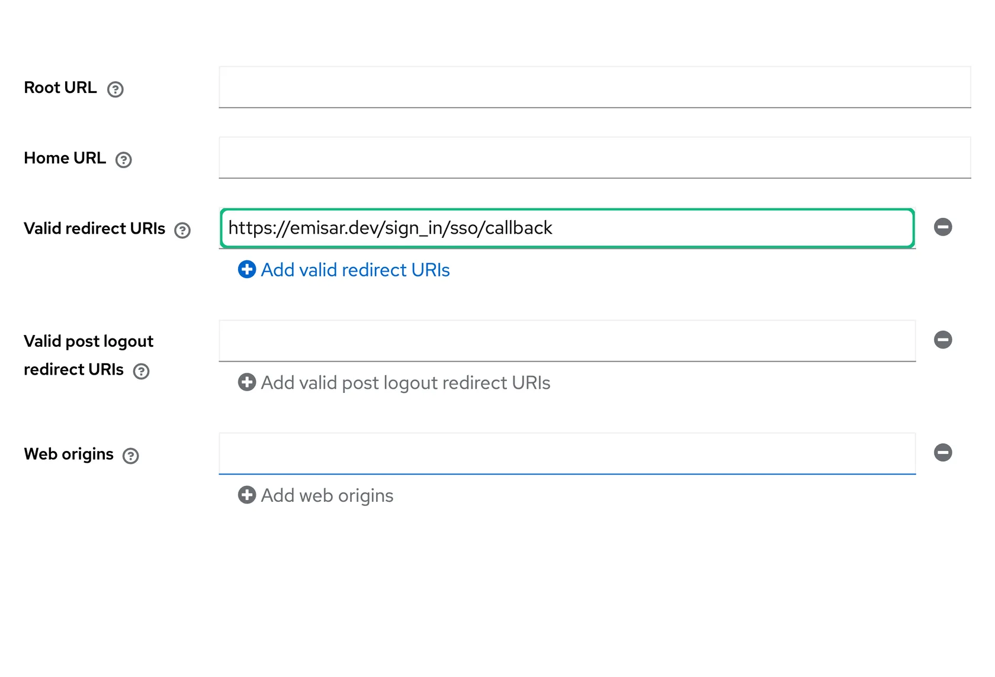Show help icon next to Web origins
This screenshot has height=677, width=995.
pos(130,456)
